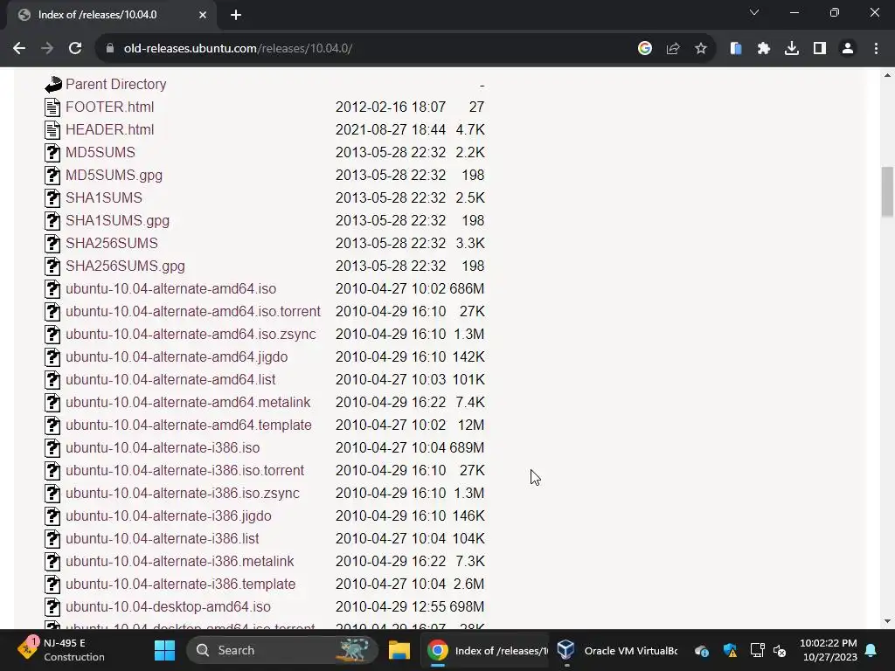Open the Parent Directory link
Image resolution: width=895 pixels, height=671 pixels.
point(116,85)
